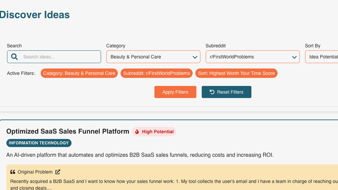
Task: Click the chevron arrow in the Category box
Action: tap(195, 57)
